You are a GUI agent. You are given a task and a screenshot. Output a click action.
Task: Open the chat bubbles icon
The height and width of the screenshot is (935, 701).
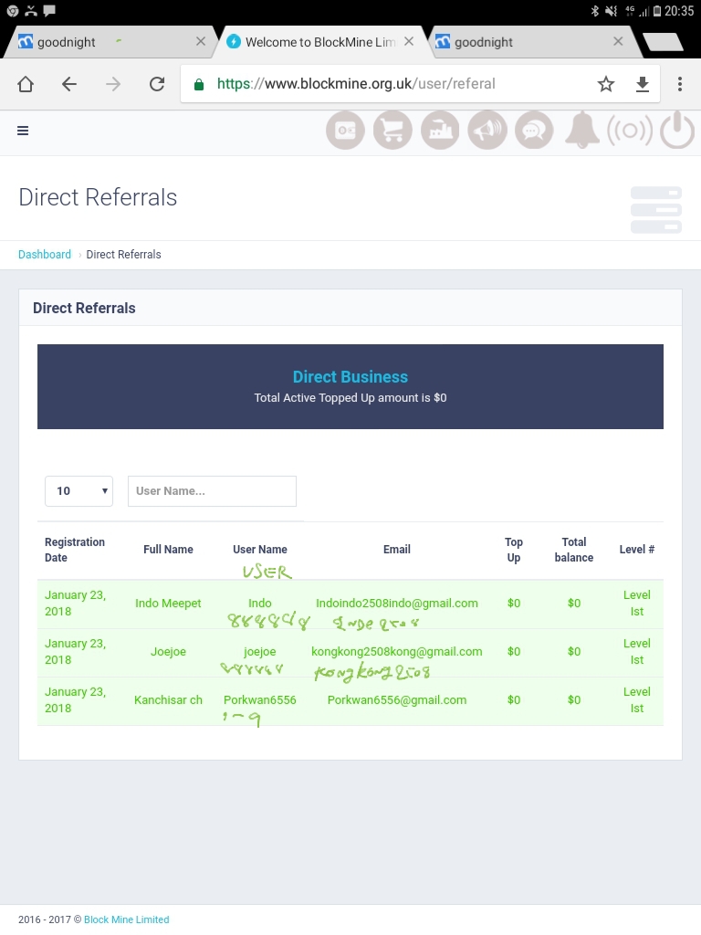click(x=534, y=131)
